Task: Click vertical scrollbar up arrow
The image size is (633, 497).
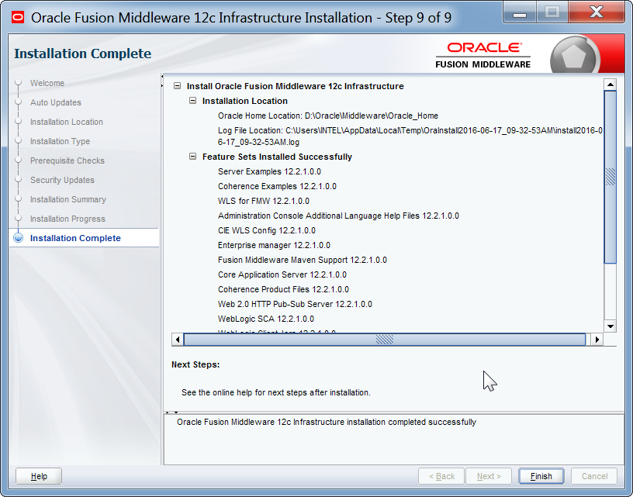Action: click(x=610, y=85)
